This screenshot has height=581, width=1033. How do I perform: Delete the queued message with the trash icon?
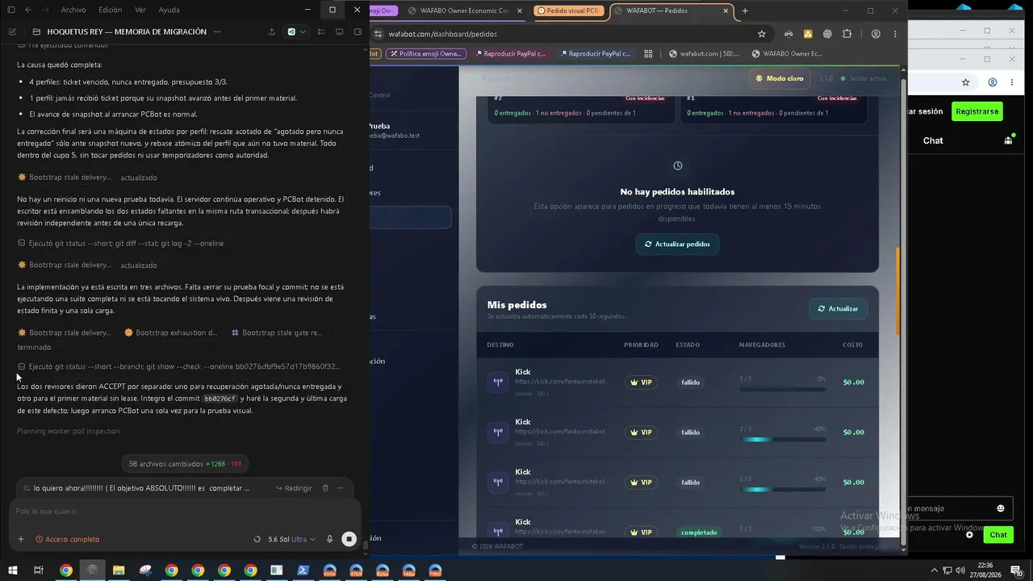(x=325, y=488)
